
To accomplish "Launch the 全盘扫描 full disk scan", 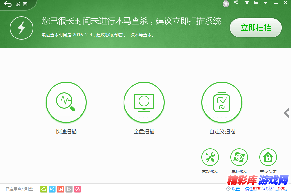I will (x=144, y=102).
